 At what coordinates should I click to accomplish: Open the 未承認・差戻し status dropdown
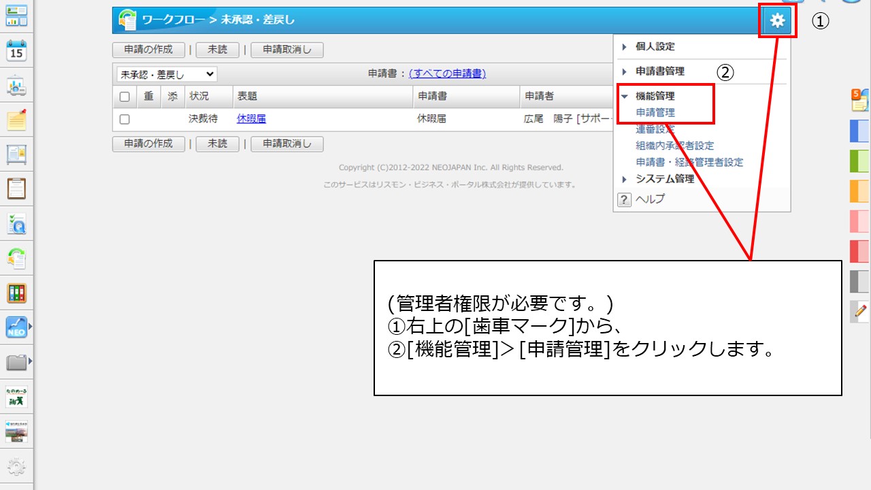click(167, 74)
